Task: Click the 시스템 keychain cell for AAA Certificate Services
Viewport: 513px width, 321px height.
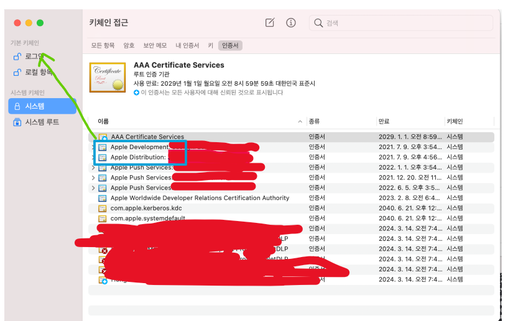Action: click(455, 137)
